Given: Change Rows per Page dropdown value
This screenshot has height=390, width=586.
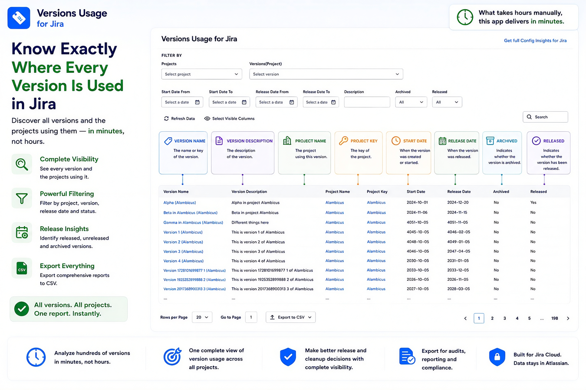Looking at the screenshot, I should coord(202,317).
